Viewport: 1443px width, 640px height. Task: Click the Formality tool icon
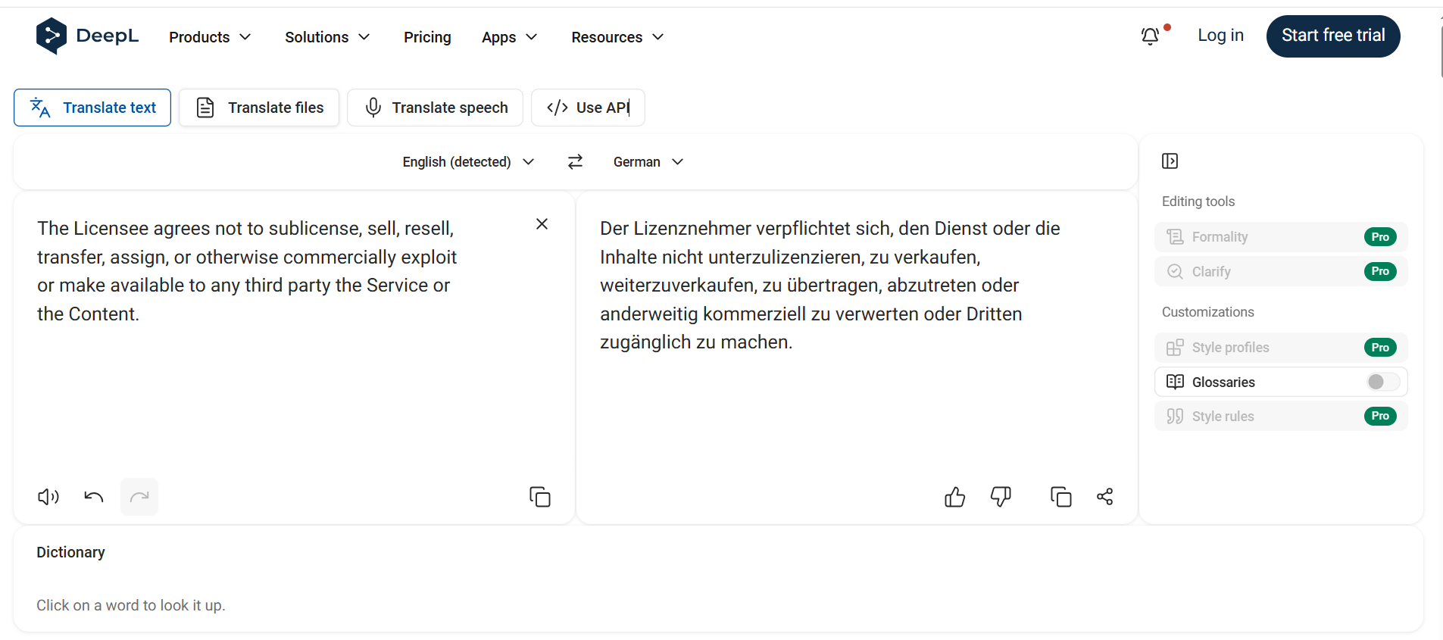click(x=1175, y=237)
